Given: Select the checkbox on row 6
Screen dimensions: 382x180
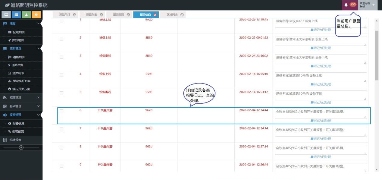Looking at the screenshot, I should click(x=61, y=111).
